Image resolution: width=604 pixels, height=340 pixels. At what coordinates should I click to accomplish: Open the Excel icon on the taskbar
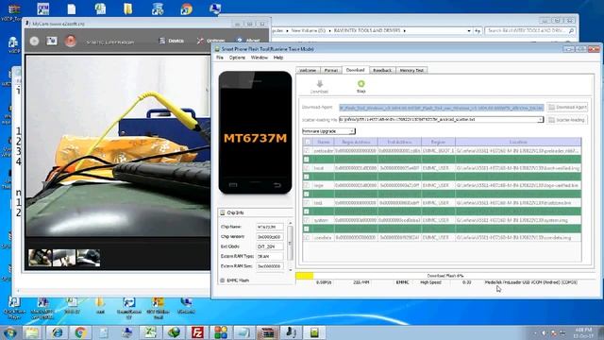pos(151,332)
